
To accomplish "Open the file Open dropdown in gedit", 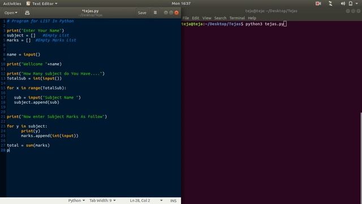I will click(x=11, y=12).
